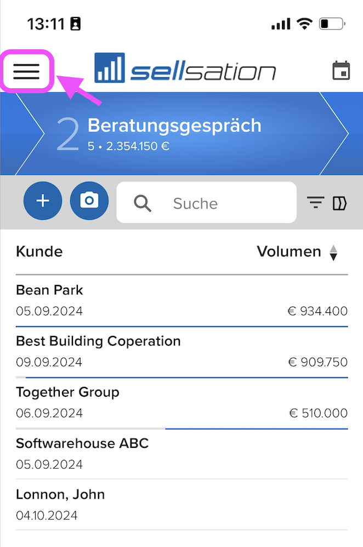Click the sellsation logo

tap(185, 69)
